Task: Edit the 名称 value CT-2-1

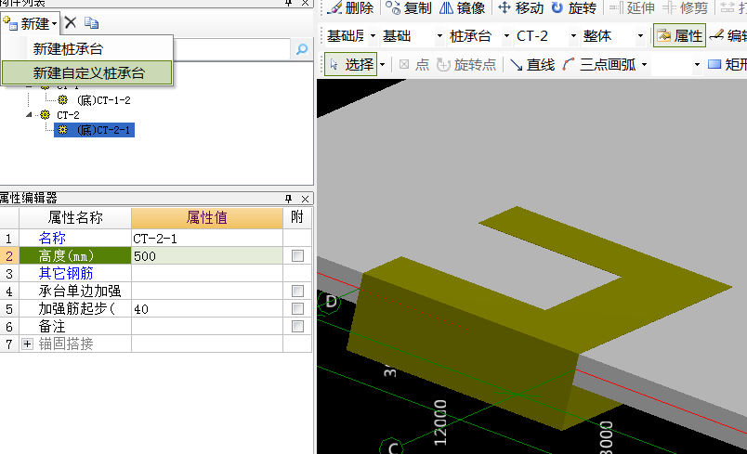Action: (x=207, y=238)
